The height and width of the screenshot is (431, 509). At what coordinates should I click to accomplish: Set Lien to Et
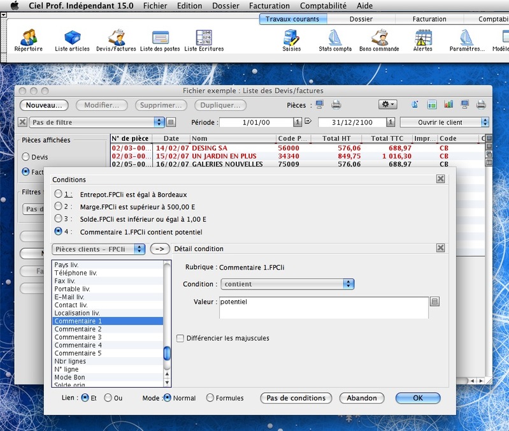pos(85,398)
